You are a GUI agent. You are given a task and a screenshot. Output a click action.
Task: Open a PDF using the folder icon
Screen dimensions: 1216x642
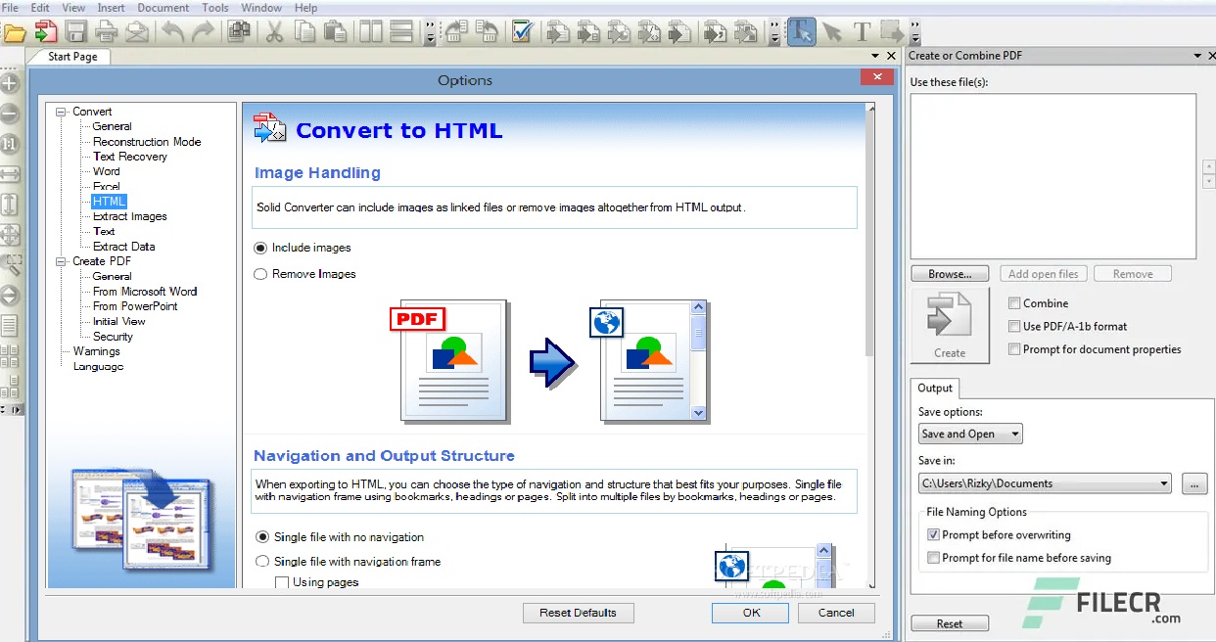[x=16, y=30]
